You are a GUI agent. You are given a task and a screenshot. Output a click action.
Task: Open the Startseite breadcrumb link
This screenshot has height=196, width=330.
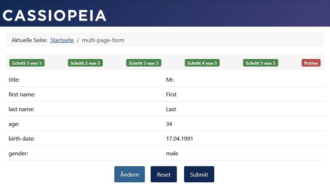pos(62,40)
